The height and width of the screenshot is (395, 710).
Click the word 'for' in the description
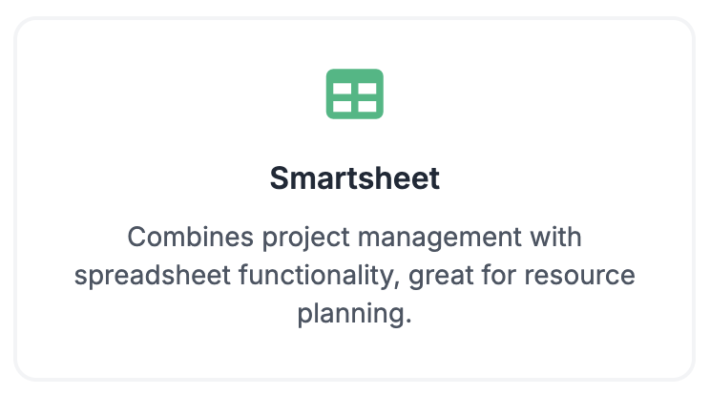(498, 275)
